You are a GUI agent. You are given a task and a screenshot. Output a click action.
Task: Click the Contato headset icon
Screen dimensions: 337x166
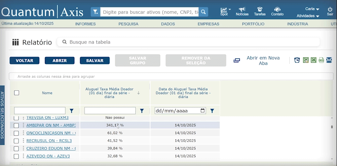coord(277,10)
